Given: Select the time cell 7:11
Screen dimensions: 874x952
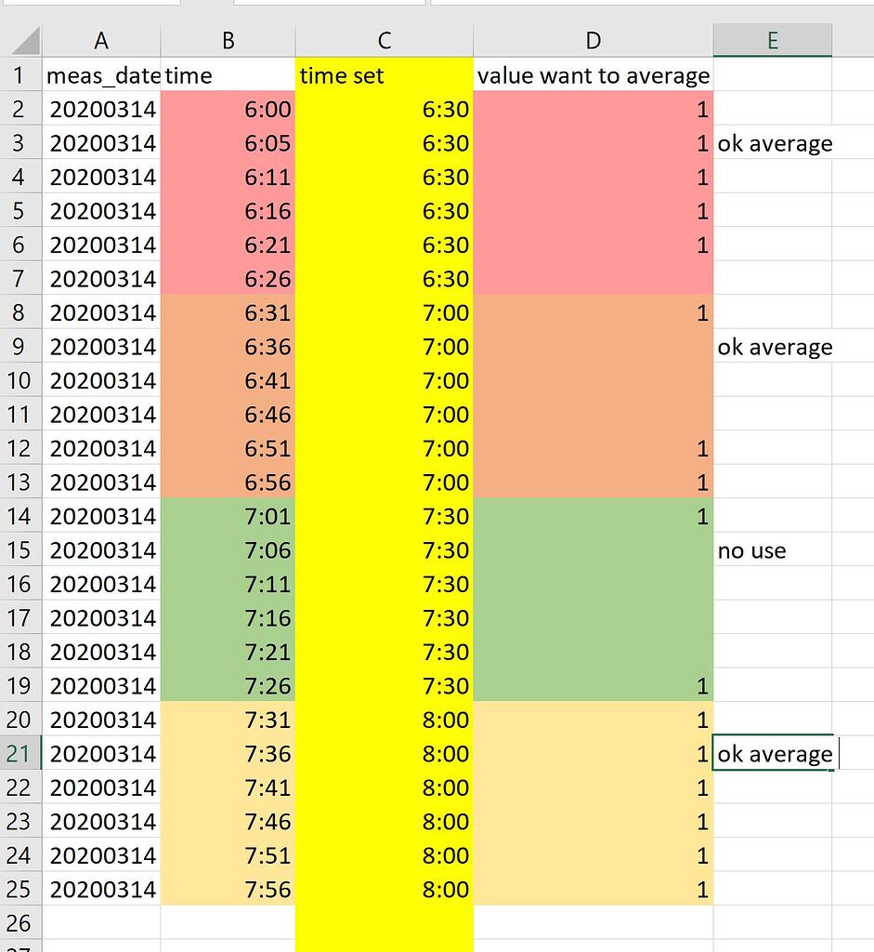Looking at the screenshot, I should coord(228,584).
